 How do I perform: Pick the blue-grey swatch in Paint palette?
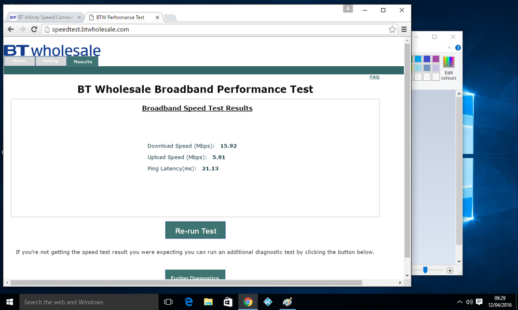[427, 68]
